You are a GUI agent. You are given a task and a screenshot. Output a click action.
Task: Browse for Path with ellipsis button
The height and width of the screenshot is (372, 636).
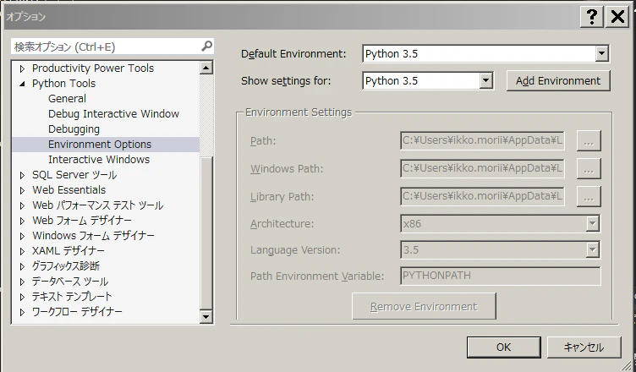coord(589,140)
